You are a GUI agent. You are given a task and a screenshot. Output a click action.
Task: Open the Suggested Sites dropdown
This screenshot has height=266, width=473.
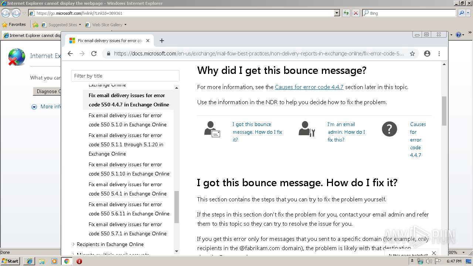pos(80,25)
